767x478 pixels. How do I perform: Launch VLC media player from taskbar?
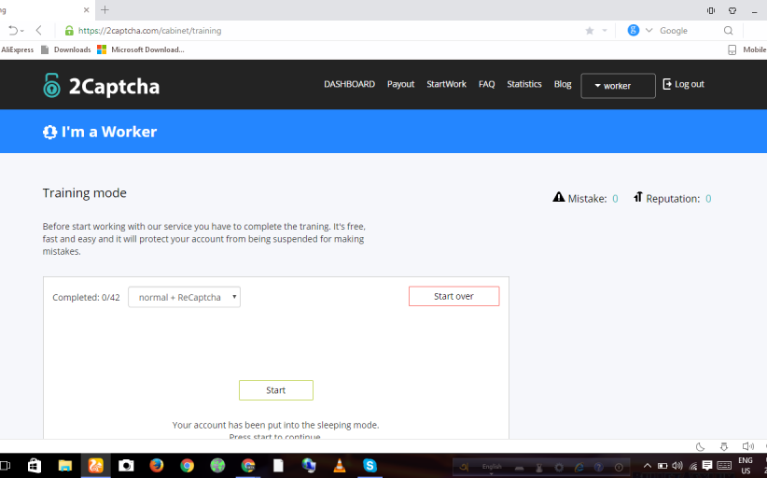tap(339, 465)
